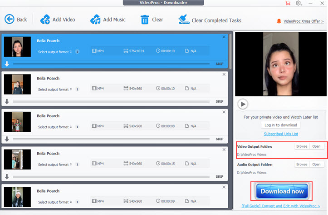Click Audio Output path D:\VideoProc Videos
Viewport: 328px width, 215px height.
[x=252, y=173]
